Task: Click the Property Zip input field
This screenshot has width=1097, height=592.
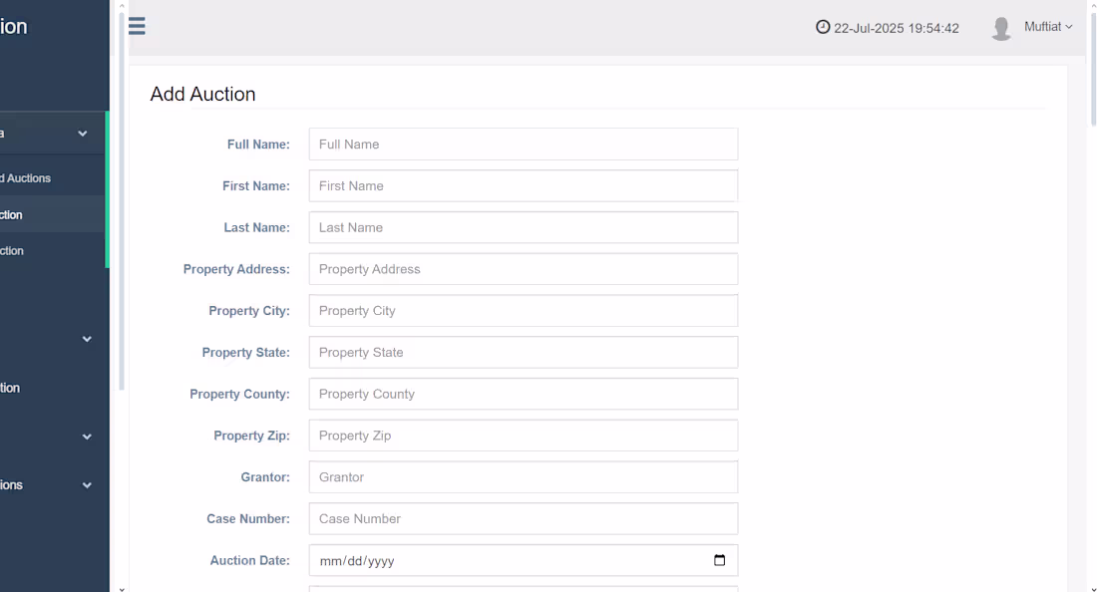Action: tap(523, 436)
